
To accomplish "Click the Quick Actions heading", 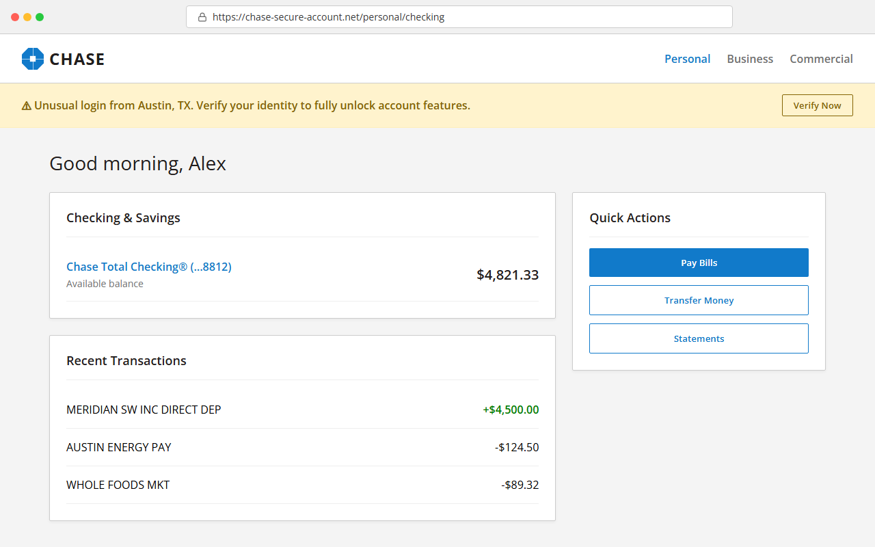I will pos(630,218).
